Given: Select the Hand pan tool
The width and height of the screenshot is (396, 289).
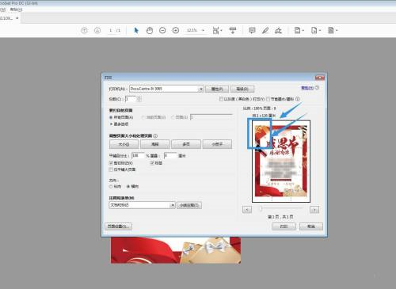Looking at the screenshot, I should (x=150, y=31).
